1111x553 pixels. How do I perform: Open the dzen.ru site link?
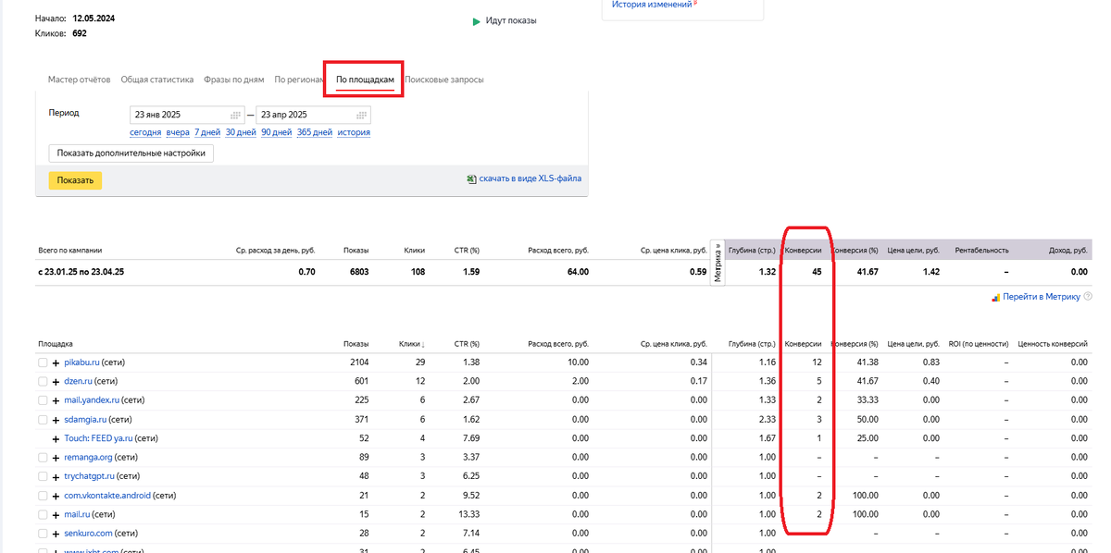[x=78, y=381]
